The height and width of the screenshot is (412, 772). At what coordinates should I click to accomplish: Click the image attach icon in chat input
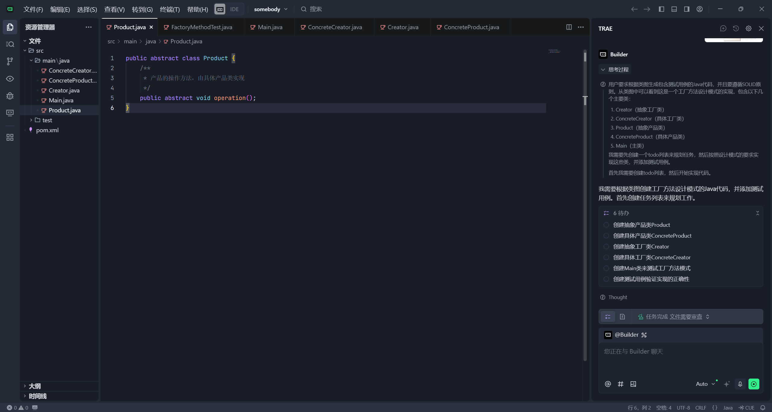633,384
